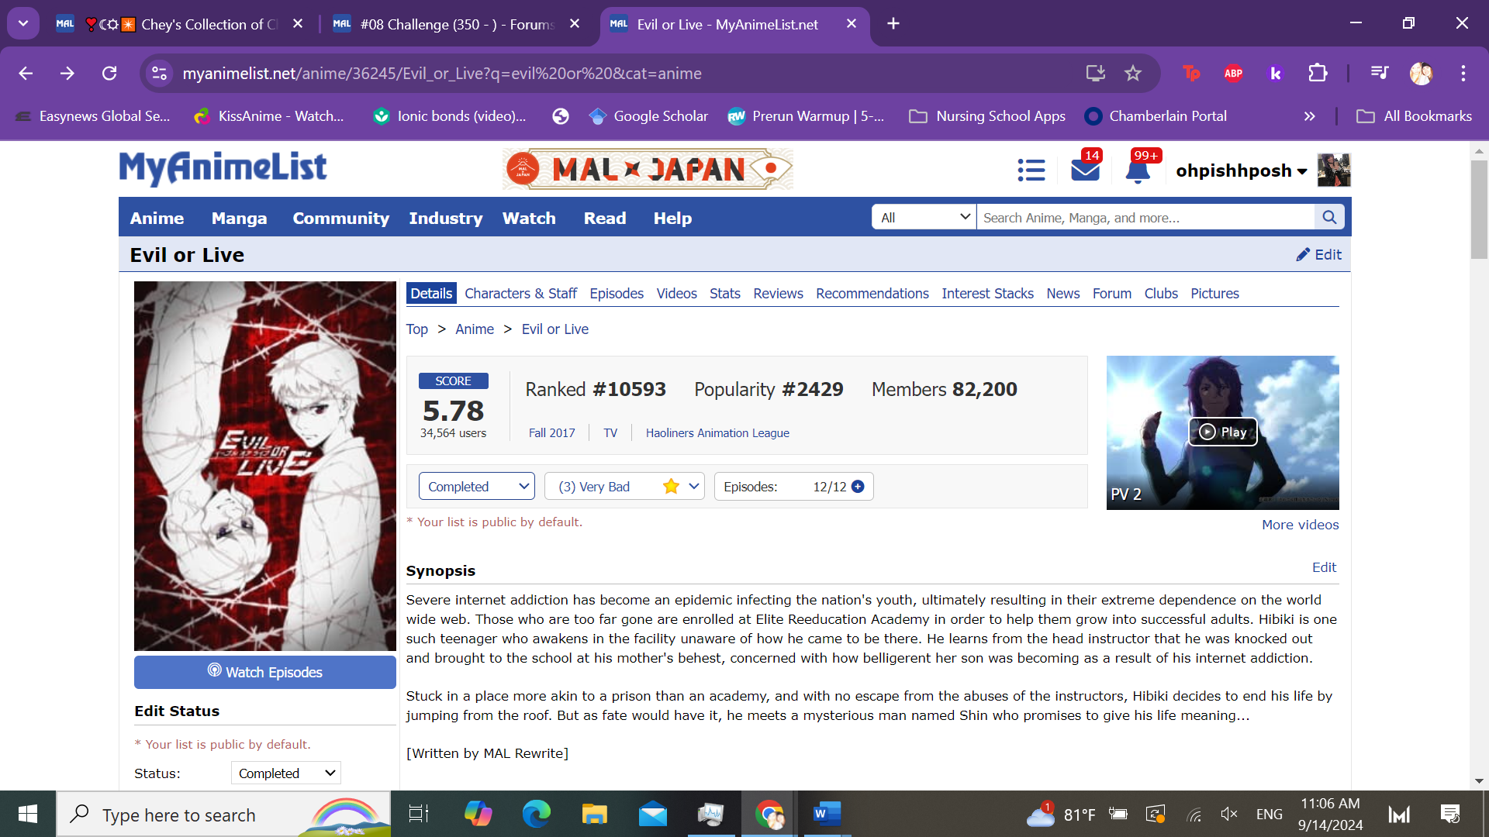The width and height of the screenshot is (1489, 837).
Task: Click in Search Anime, Manga field
Action: click(1145, 218)
